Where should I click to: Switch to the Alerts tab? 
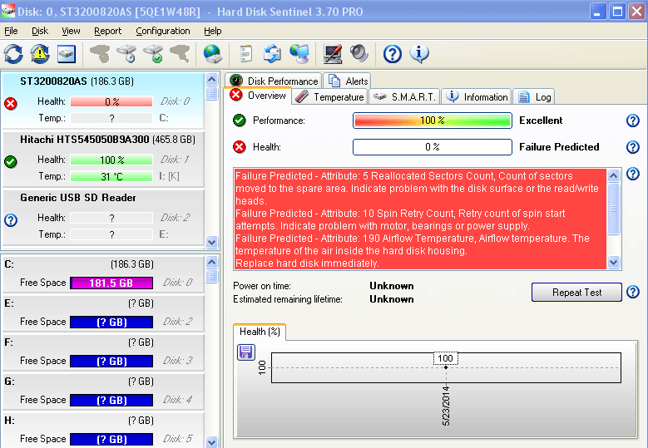pos(348,81)
